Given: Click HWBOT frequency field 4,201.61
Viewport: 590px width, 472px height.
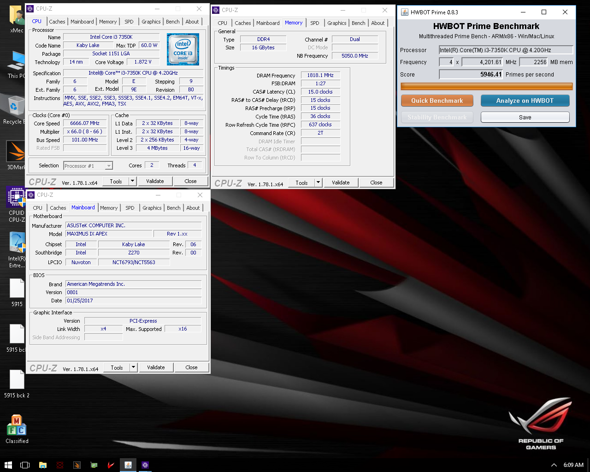Looking at the screenshot, I should pyautogui.click(x=482, y=62).
